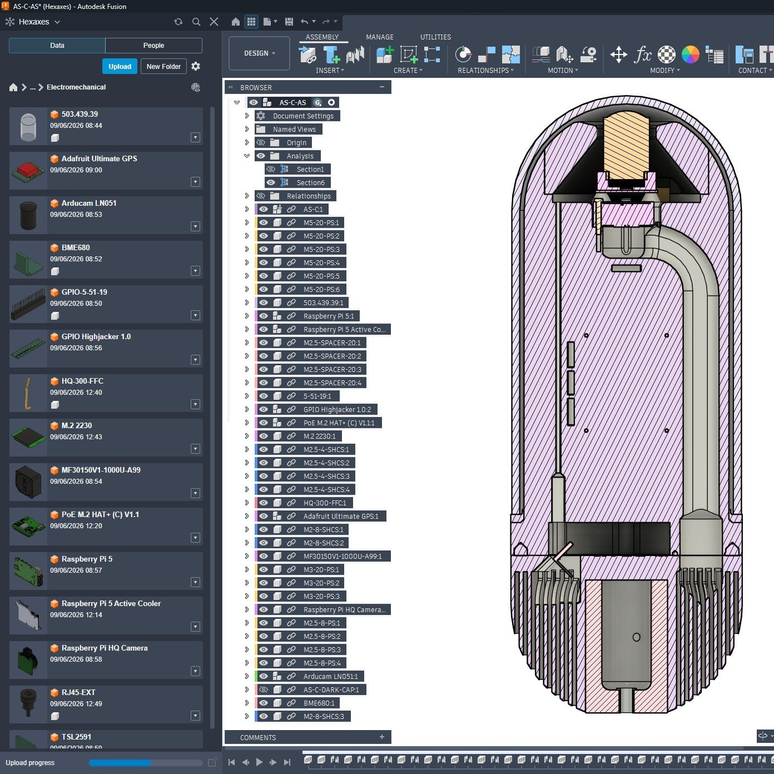Click the Upload progress bar
774x774 pixels.
[x=145, y=763]
